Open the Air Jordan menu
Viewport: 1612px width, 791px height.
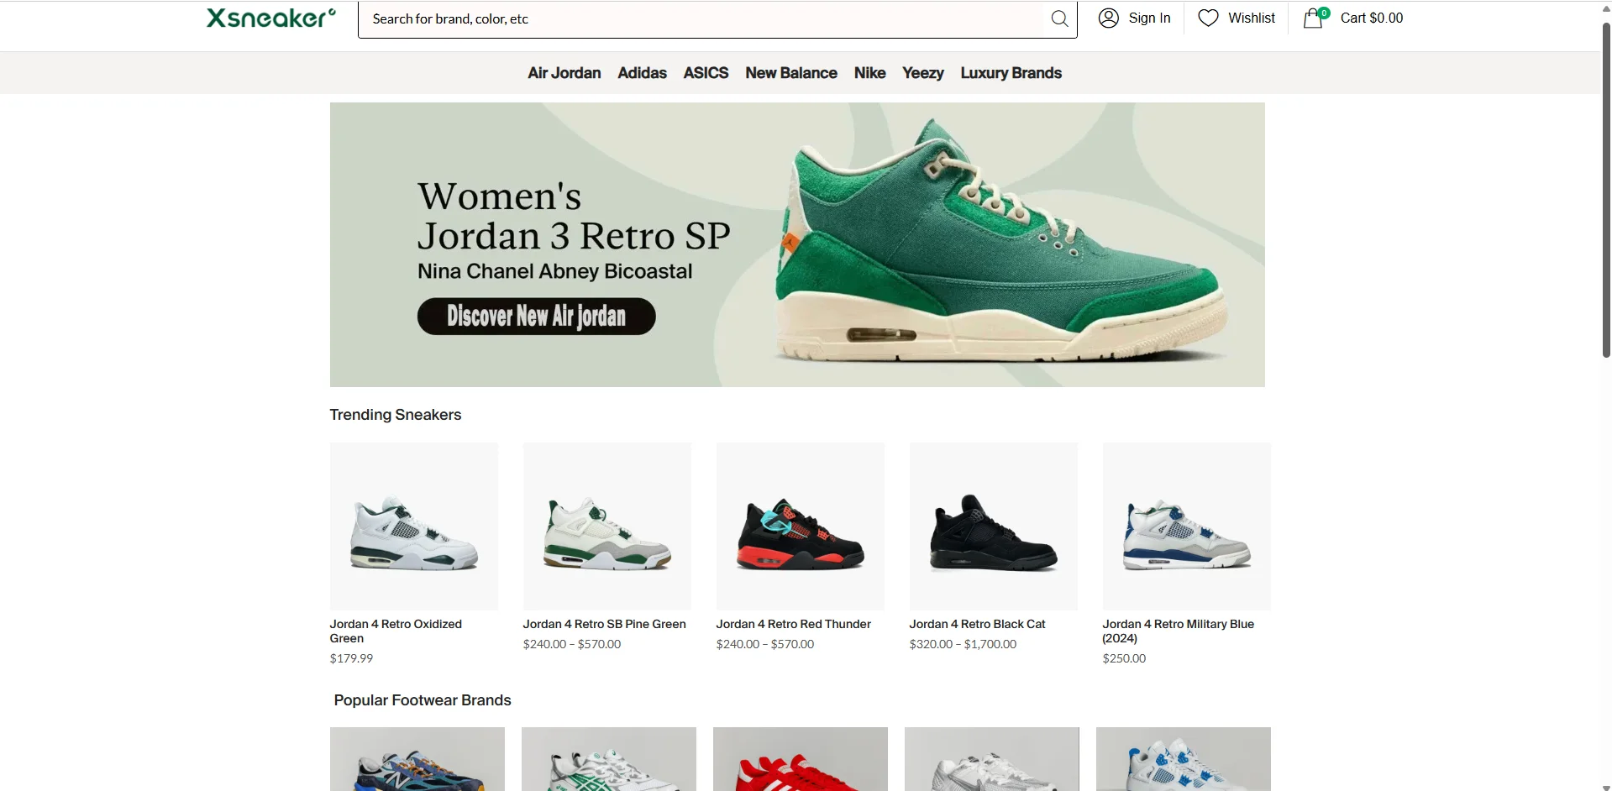(564, 73)
